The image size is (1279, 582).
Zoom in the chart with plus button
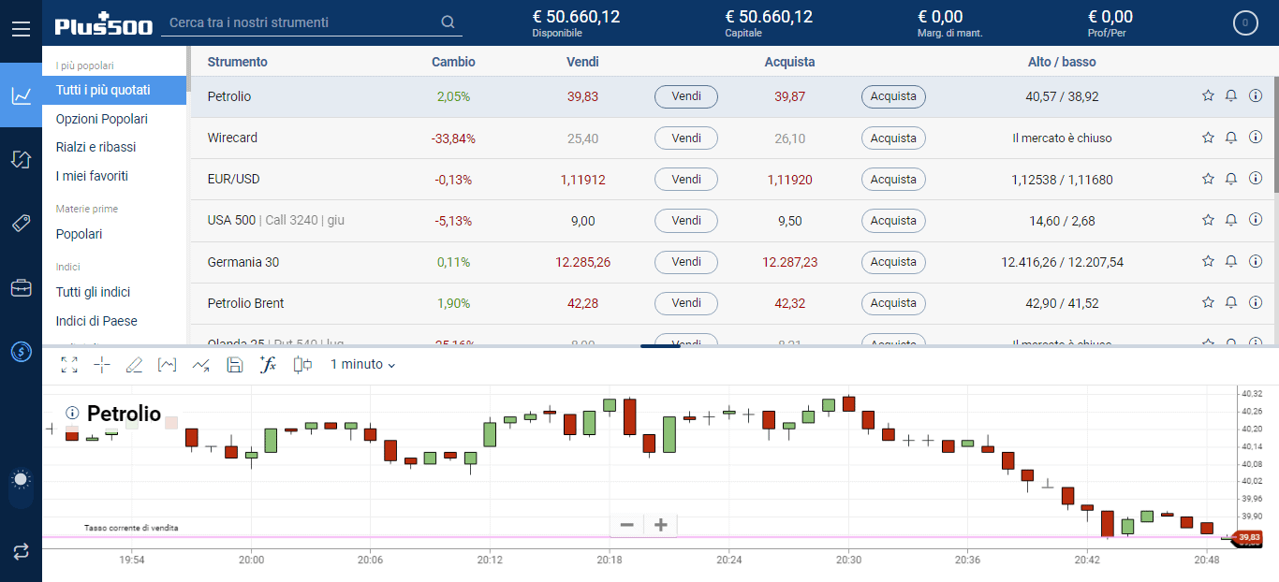pos(660,525)
